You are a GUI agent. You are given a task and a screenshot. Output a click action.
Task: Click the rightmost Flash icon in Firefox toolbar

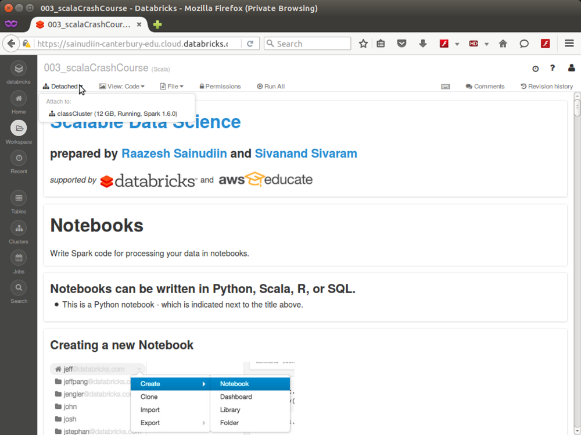(x=545, y=44)
